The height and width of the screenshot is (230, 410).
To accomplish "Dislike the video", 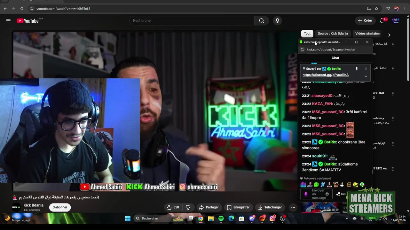I will click(x=188, y=207).
